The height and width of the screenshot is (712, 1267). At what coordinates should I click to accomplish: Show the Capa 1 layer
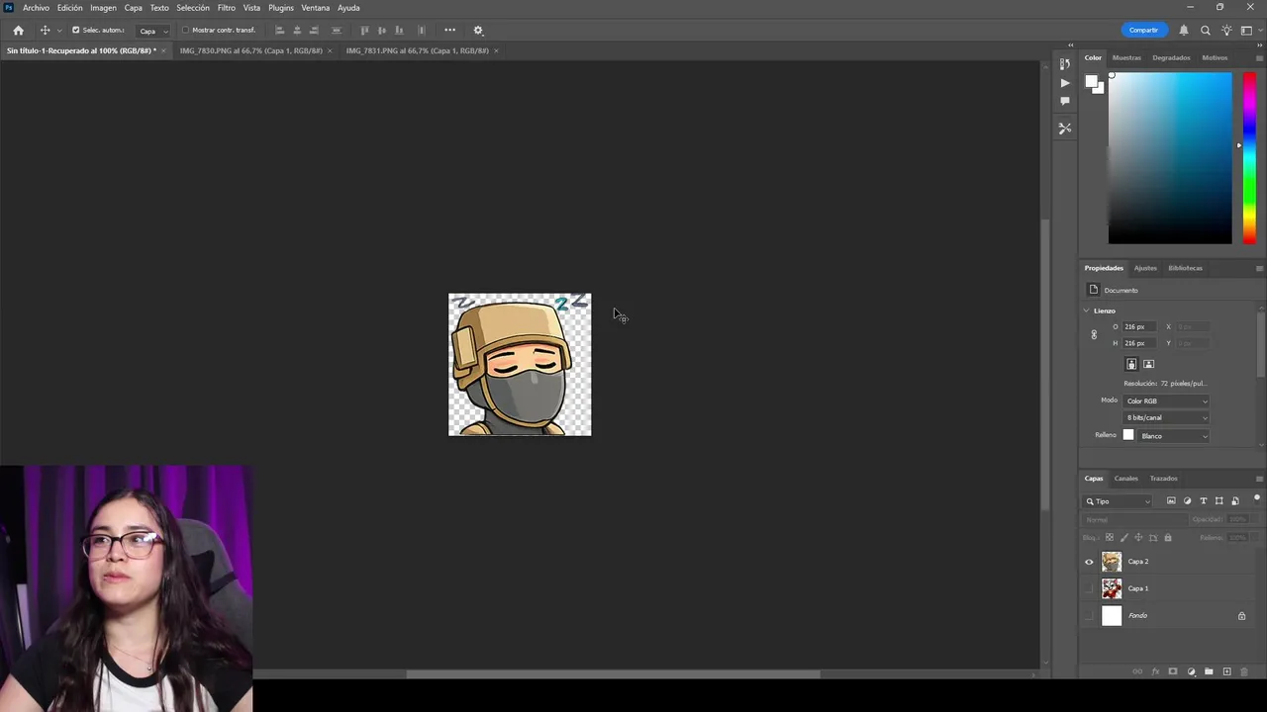(1089, 588)
